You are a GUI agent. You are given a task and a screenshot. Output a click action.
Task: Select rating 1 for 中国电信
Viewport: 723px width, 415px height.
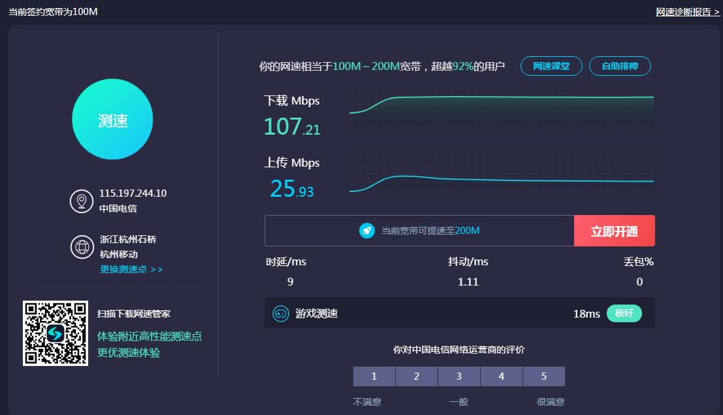click(374, 376)
